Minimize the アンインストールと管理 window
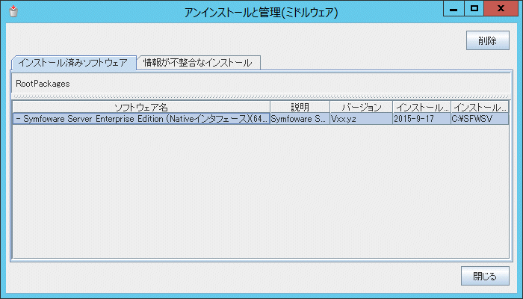Viewport: 523px width, 299px height. [x=453, y=9]
